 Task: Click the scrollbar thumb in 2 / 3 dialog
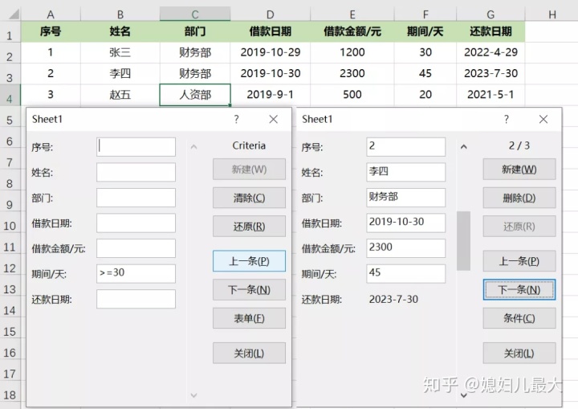coord(463,241)
